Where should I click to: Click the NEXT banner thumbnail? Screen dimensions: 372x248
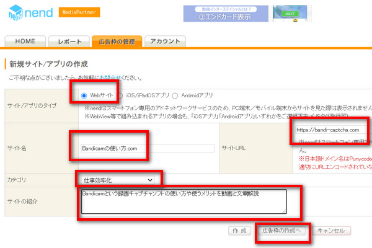(290, 14)
